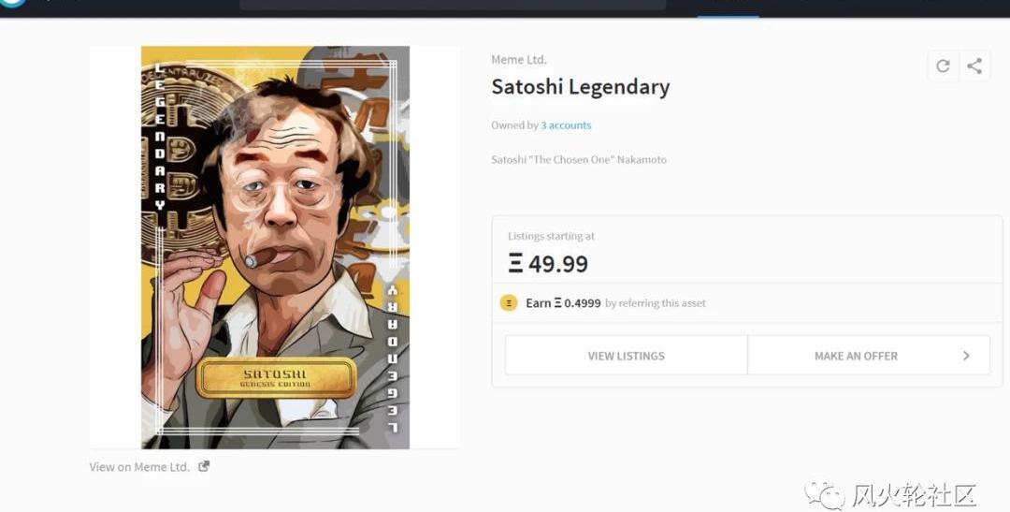Follow the View on Meme Ltd. text link

click(139, 467)
